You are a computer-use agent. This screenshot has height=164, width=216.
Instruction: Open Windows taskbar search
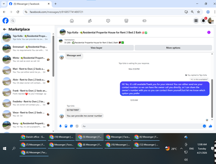(x=14, y=148)
